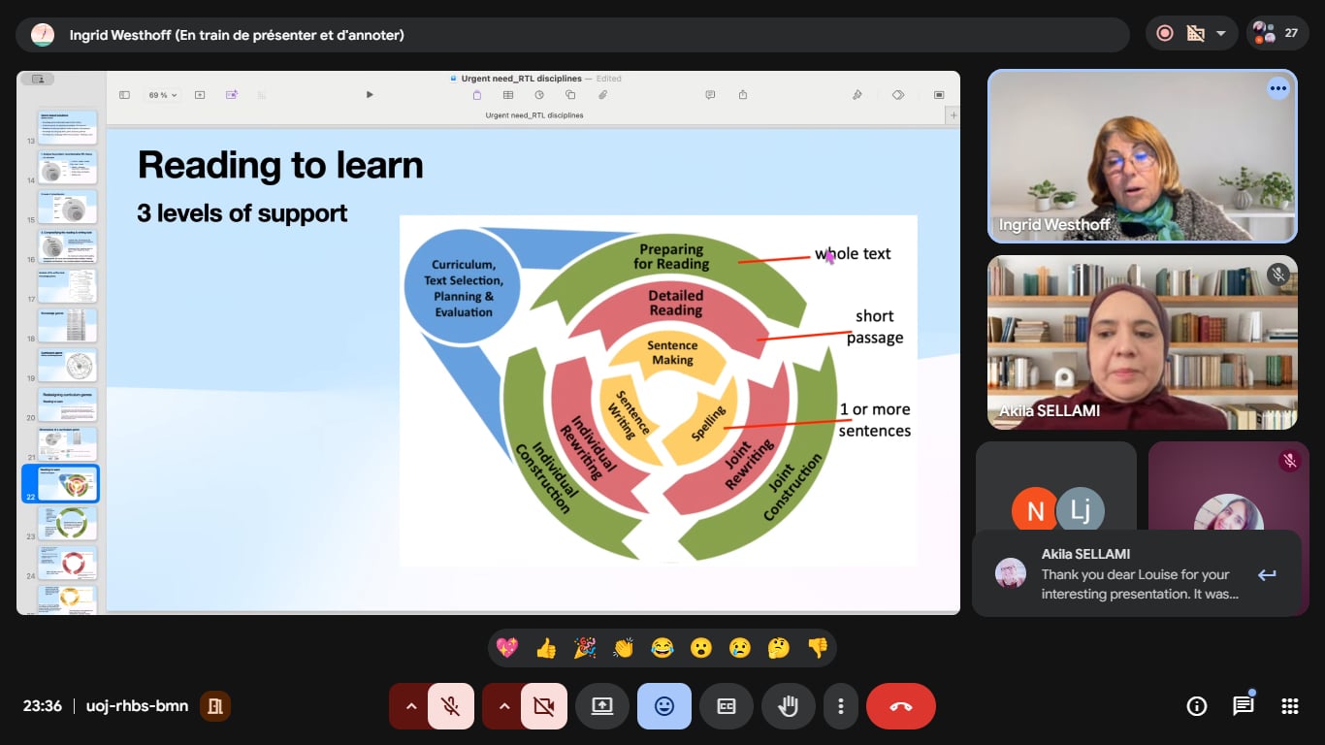Toggle closed captions button
Viewport: 1325px width, 745px height.
click(726, 706)
